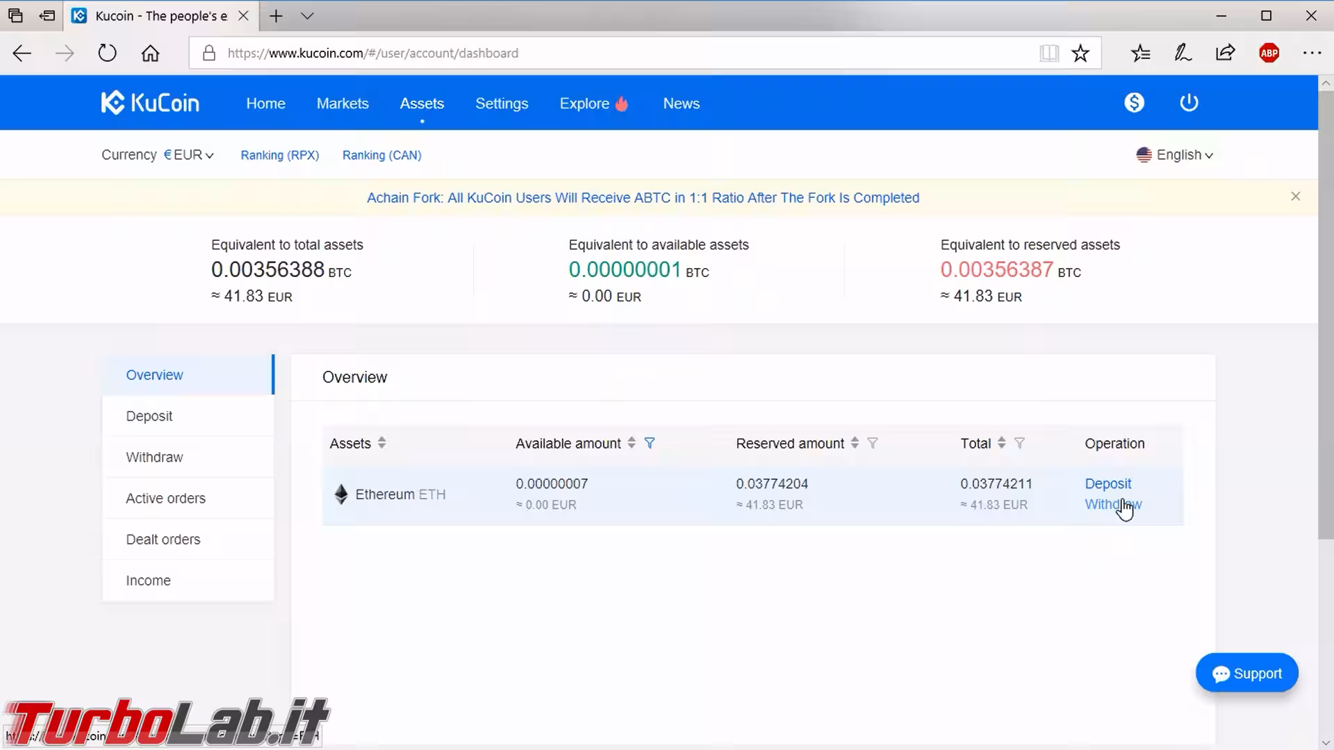Open the reading view icon in address bar
The height and width of the screenshot is (750, 1334).
pyautogui.click(x=1048, y=53)
